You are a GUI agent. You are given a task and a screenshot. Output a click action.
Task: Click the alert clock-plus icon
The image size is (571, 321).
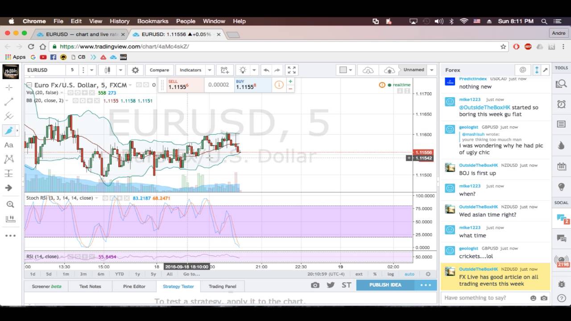pyautogui.click(x=224, y=70)
